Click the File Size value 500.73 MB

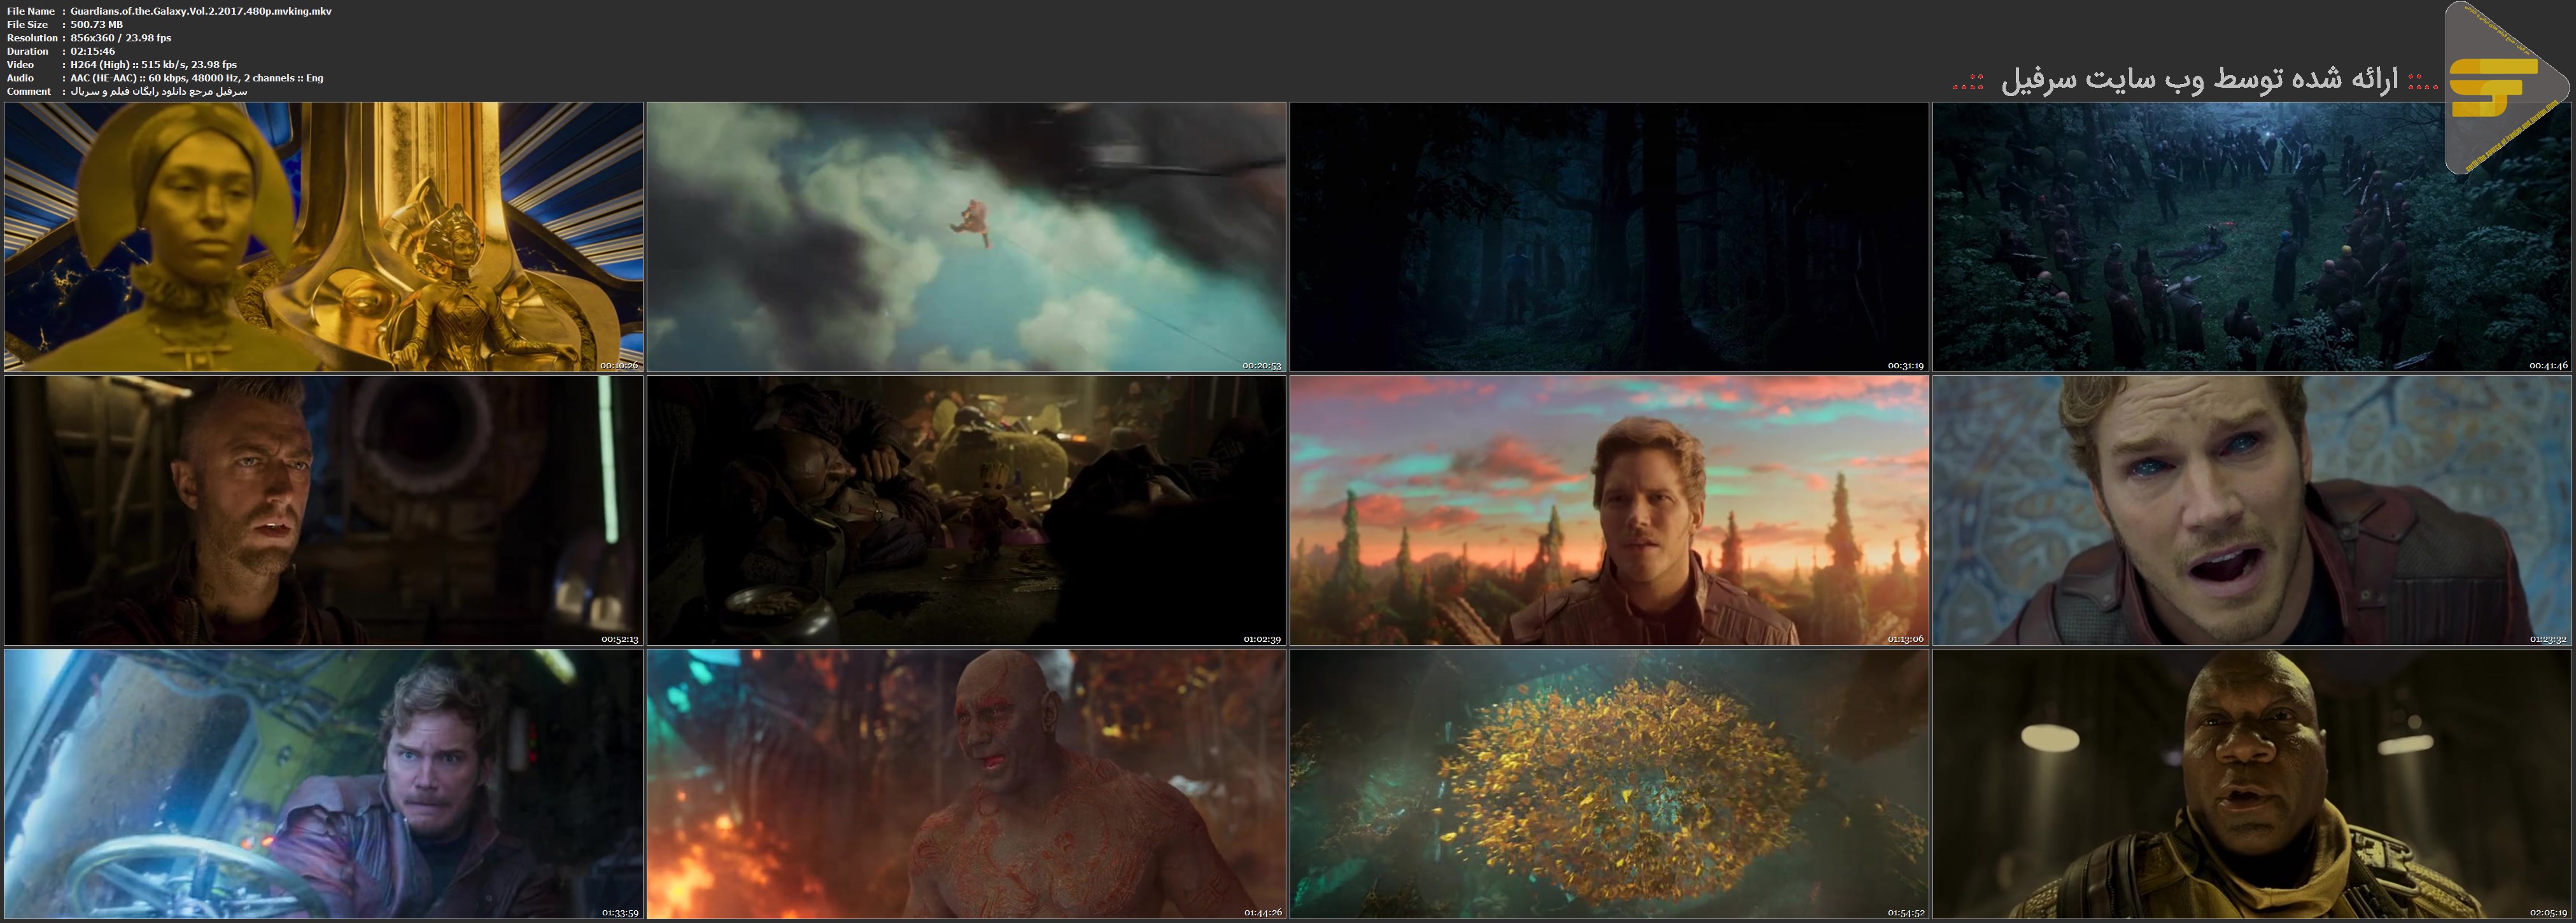[97, 24]
